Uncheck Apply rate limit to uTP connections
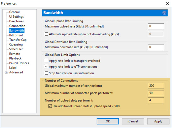This screenshot has width=172, height=128. tap(46, 66)
